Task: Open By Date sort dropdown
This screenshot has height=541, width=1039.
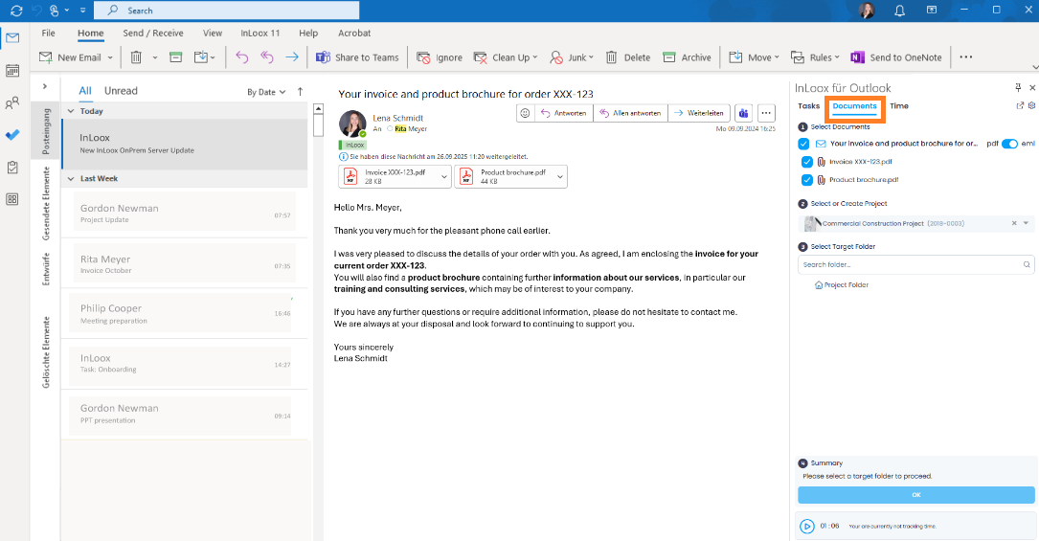Action: [x=266, y=92]
